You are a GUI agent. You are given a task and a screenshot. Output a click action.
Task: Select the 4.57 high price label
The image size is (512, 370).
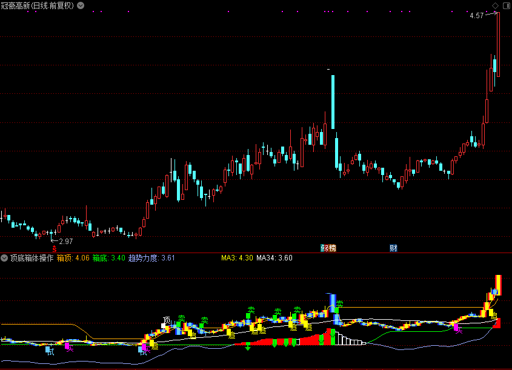tap(476, 16)
